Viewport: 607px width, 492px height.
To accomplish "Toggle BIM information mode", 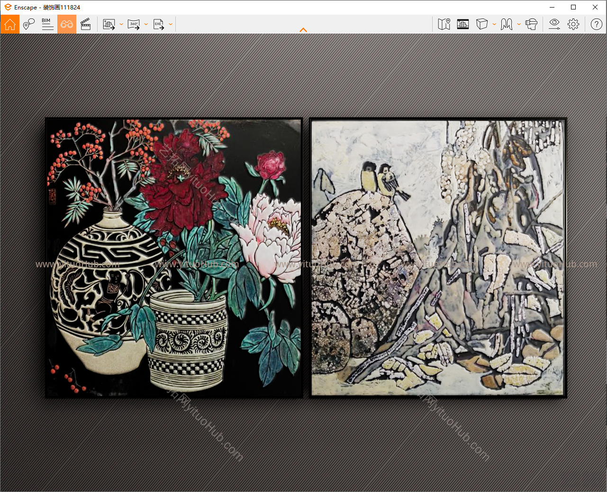I will tap(48, 24).
